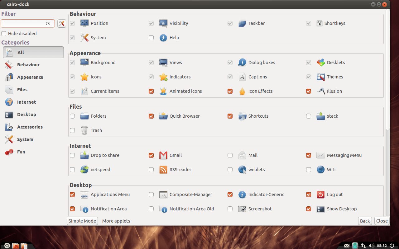Choose the Internet category
The image size is (399, 249).
pyautogui.click(x=33, y=102)
